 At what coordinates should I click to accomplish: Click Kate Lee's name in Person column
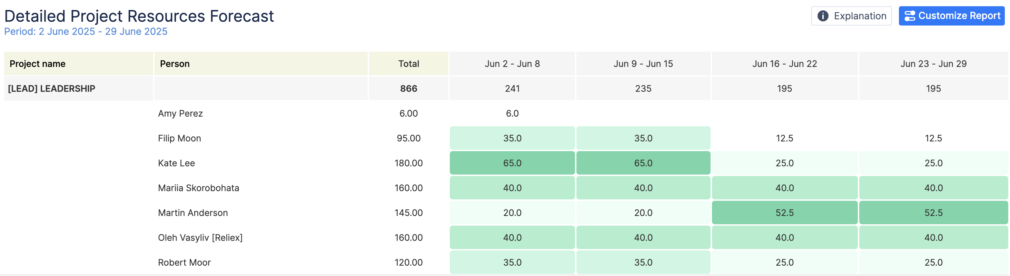(x=176, y=163)
